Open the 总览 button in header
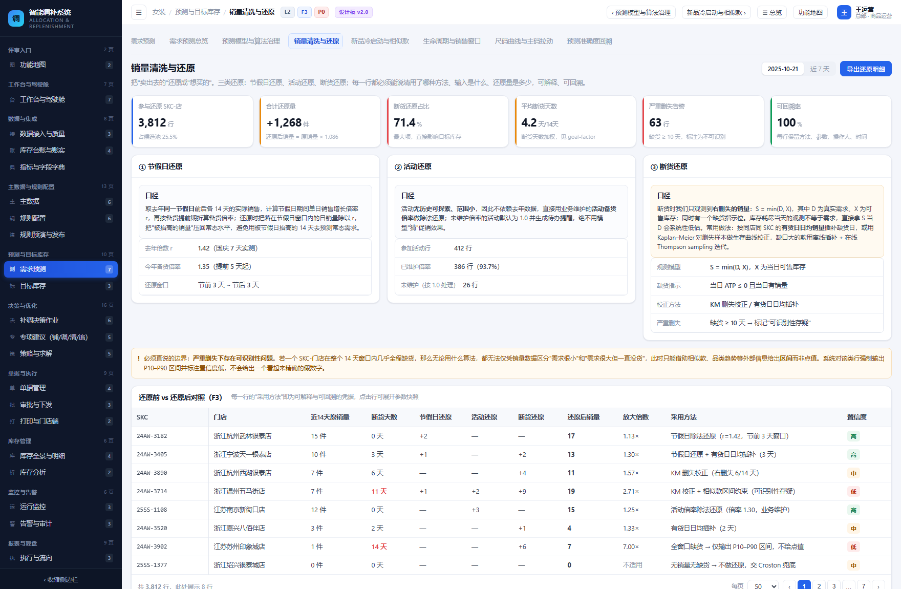The width and height of the screenshot is (901, 589). coord(771,13)
